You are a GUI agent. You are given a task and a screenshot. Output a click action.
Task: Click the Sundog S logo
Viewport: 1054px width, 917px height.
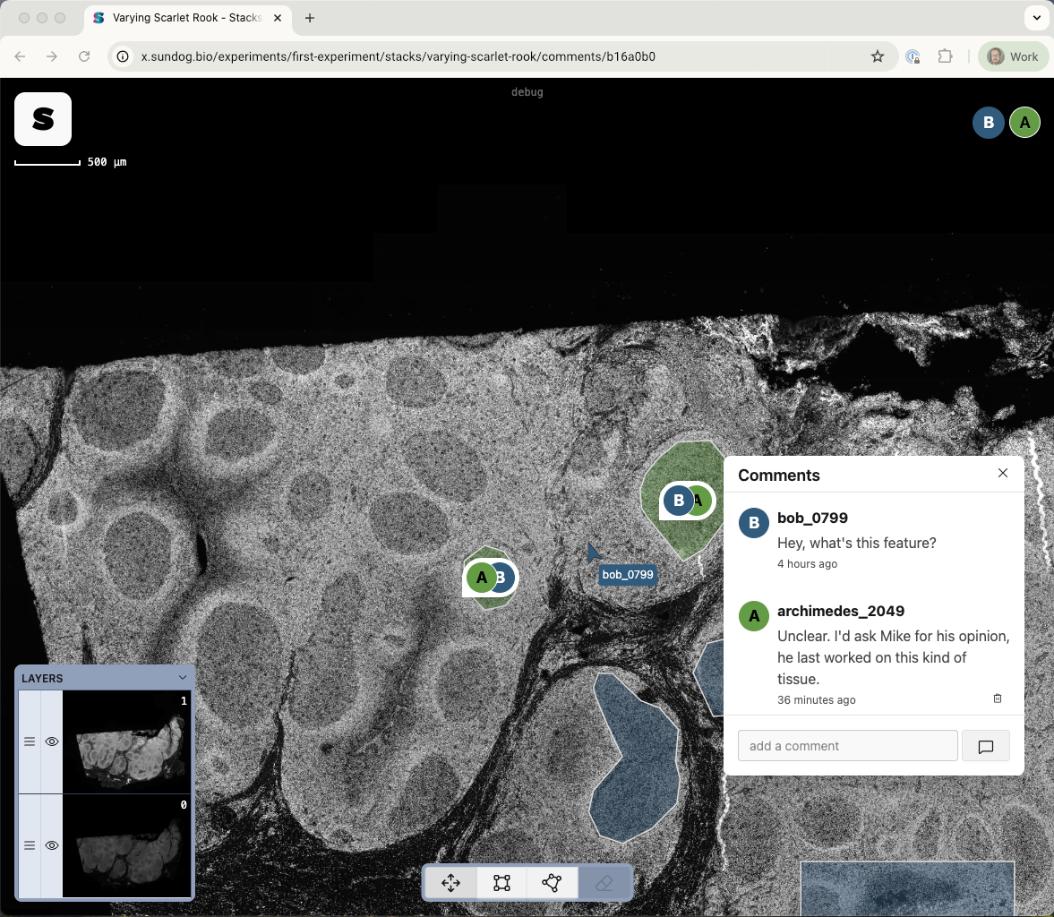[43, 119]
